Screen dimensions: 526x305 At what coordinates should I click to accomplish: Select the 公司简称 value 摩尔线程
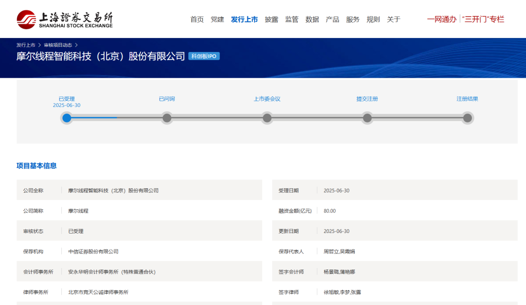pyautogui.click(x=78, y=211)
